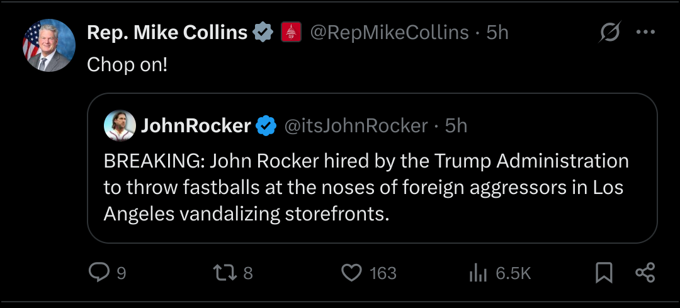Click the JohnRocker avatar in quoted post
Viewport: 680px width, 308px height.
click(120, 126)
